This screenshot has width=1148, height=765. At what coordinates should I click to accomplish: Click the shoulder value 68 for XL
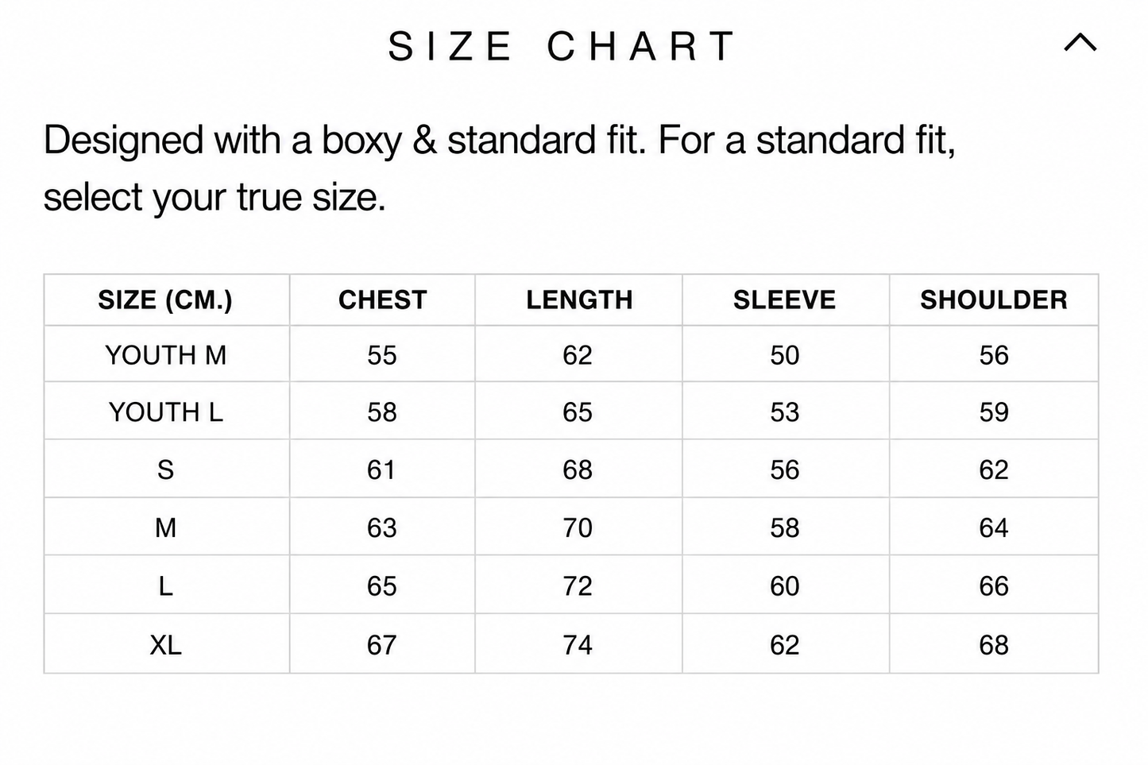[x=994, y=644]
